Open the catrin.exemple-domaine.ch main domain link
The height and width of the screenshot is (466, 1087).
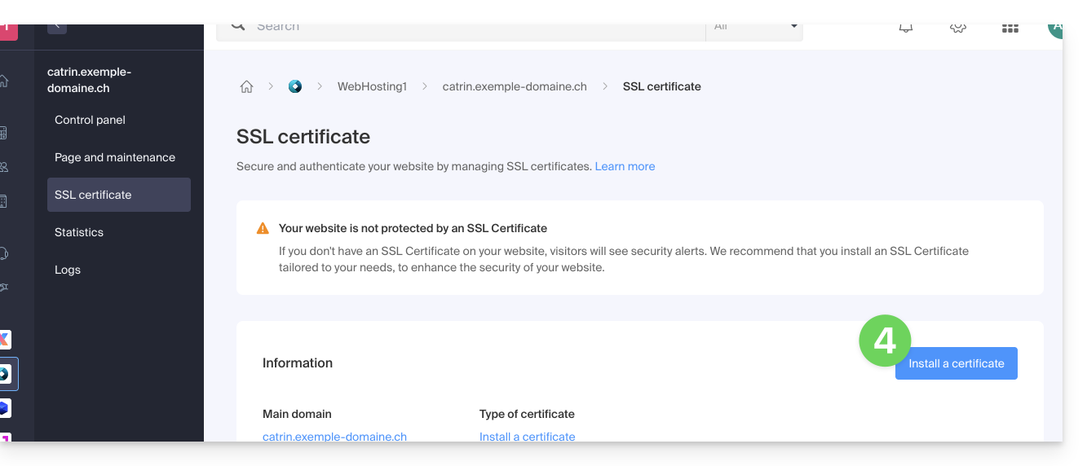point(334,436)
